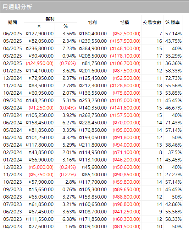Select the 06/2025 period row
The height and width of the screenshot is (230, 189).
pos(92,34)
